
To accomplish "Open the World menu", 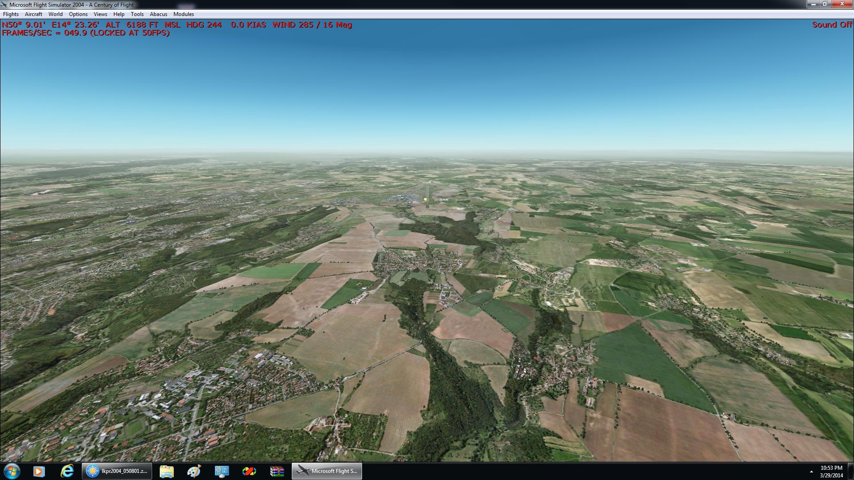I will (56, 14).
